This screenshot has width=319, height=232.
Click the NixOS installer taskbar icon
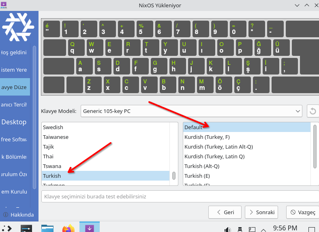(x=90, y=228)
